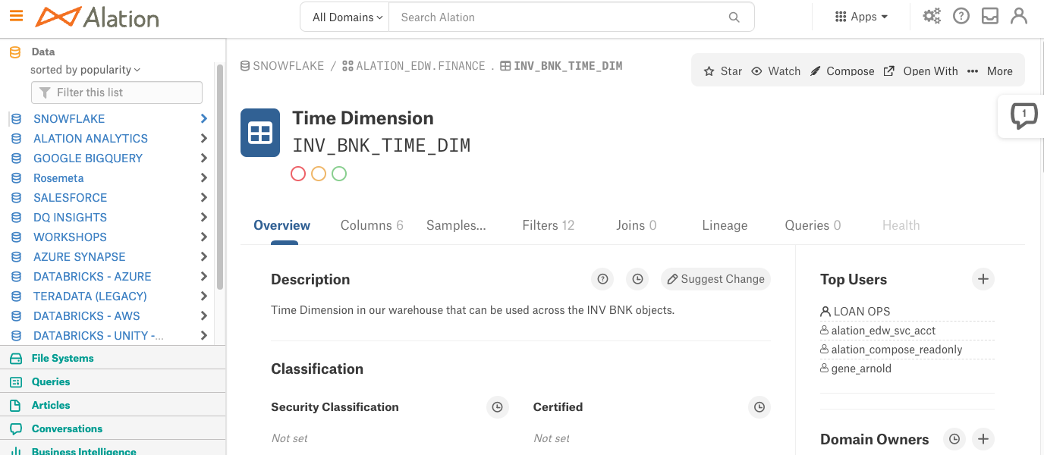Switch to the Lineage tab
Screen dimensions: 1044x455
click(x=725, y=225)
